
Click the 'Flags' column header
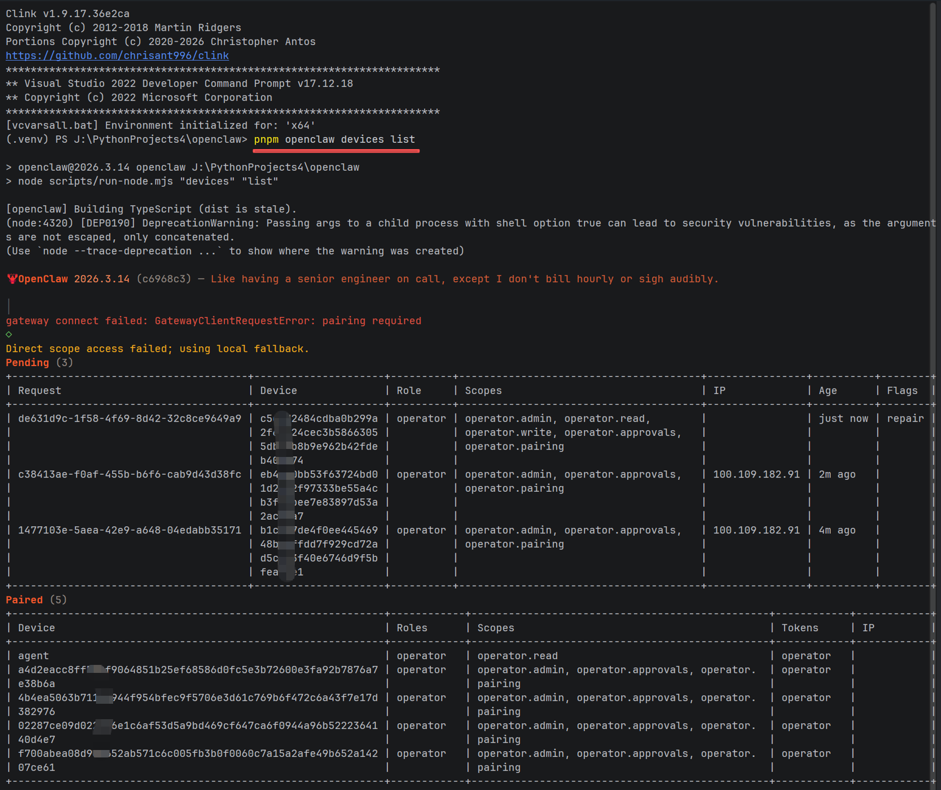(x=902, y=391)
